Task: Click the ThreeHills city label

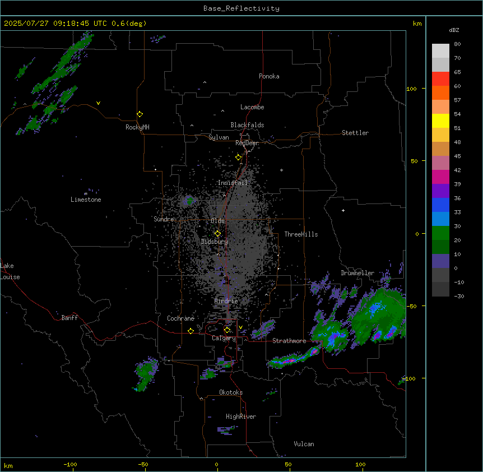Action: (x=301, y=234)
